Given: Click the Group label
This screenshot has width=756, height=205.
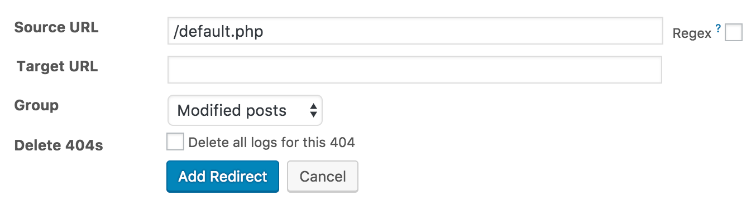Looking at the screenshot, I should [36, 105].
